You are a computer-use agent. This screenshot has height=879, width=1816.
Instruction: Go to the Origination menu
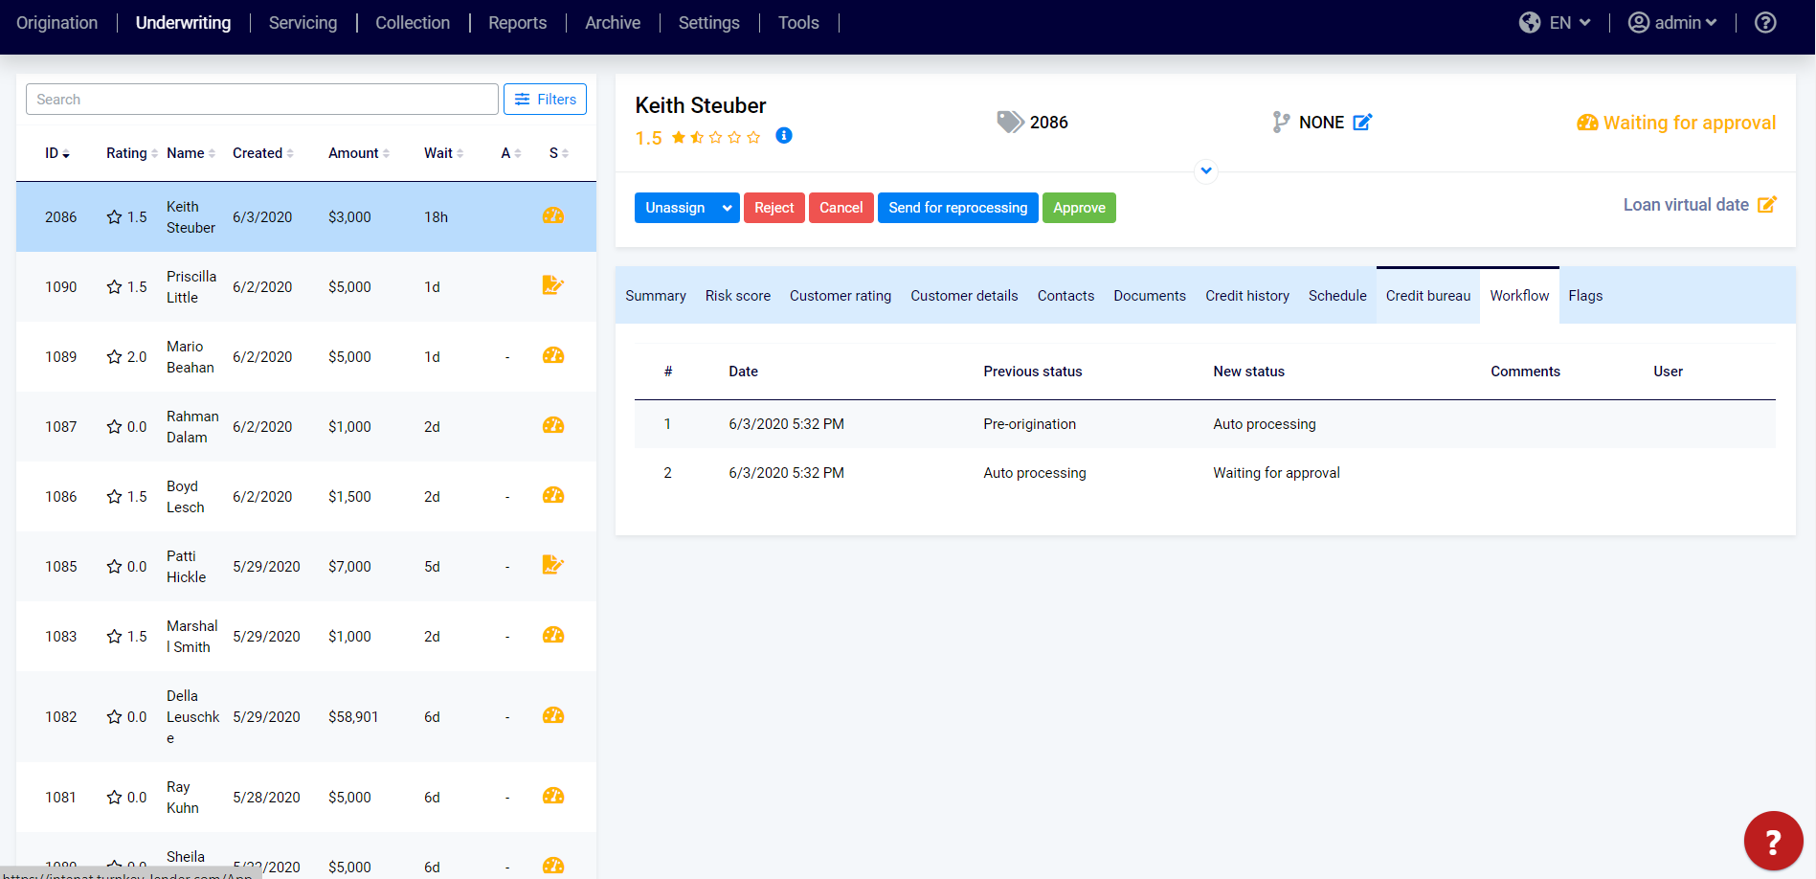point(56,22)
